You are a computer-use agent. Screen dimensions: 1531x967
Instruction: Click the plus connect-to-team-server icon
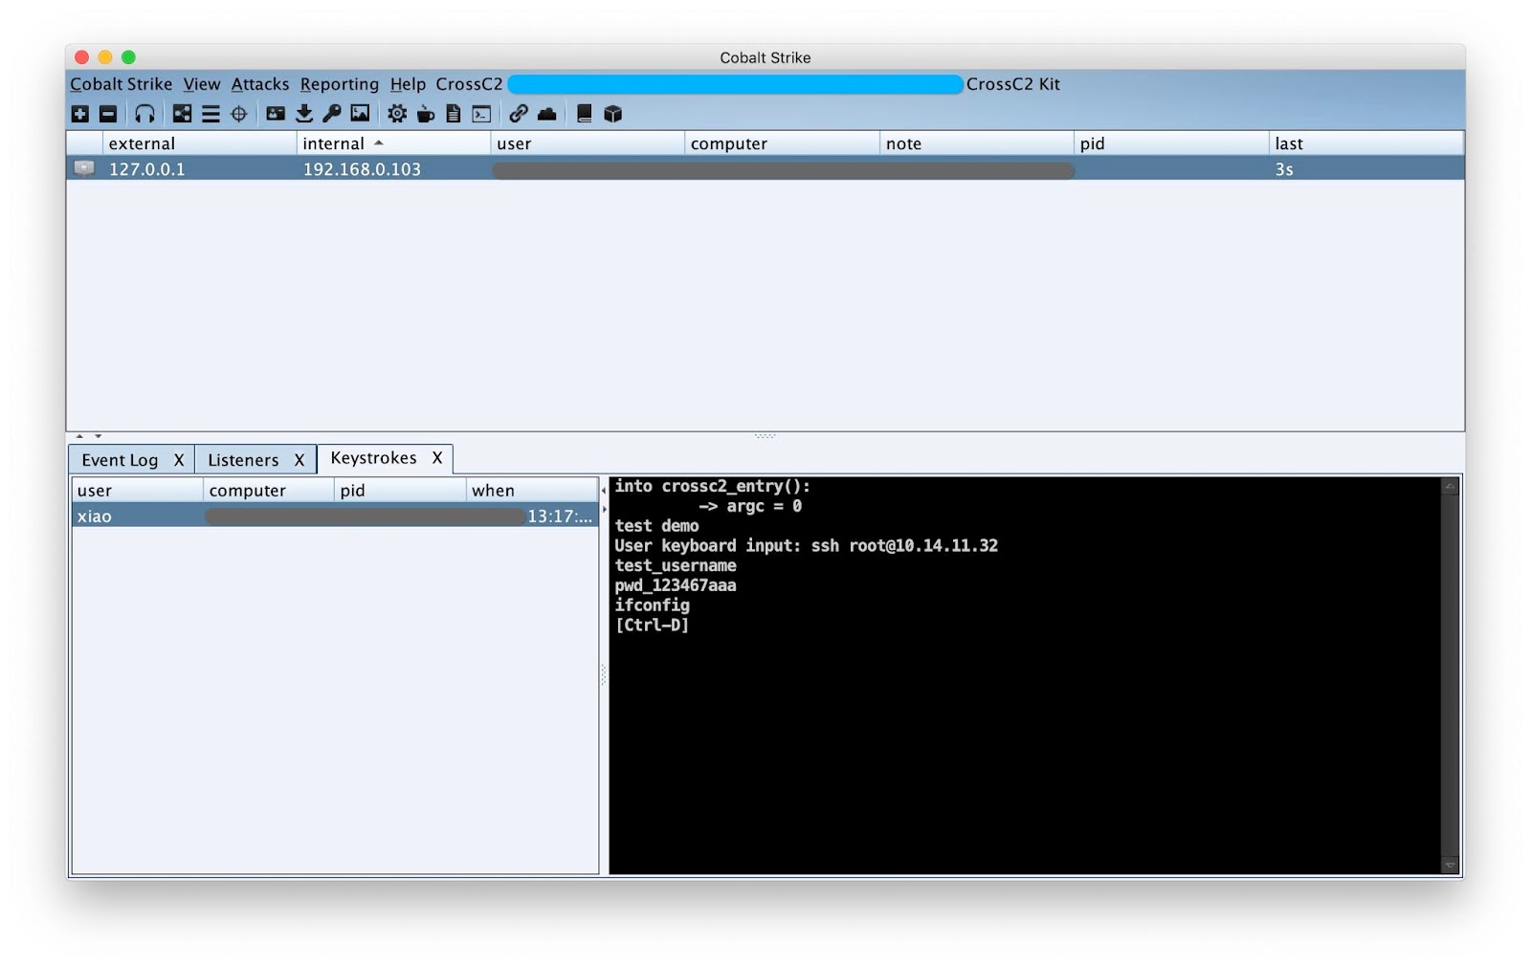[x=80, y=114]
